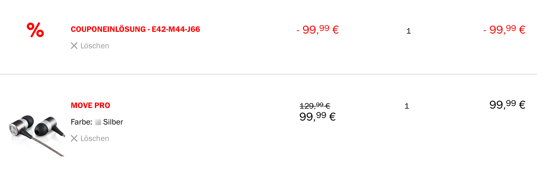Viewport: 544px width, 170px height.
Task: Click the horizontal divider between cart rows
Action: click(269, 74)
